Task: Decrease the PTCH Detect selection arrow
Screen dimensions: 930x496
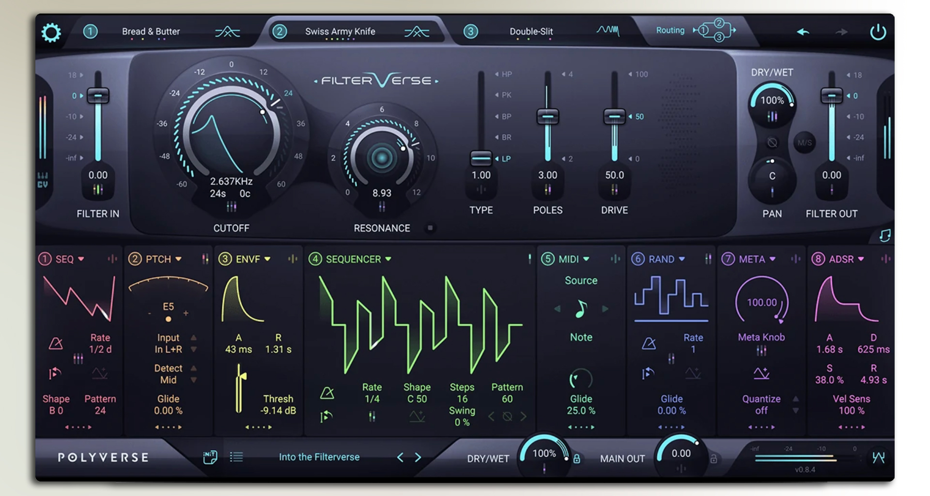Action: coord(194,380)
